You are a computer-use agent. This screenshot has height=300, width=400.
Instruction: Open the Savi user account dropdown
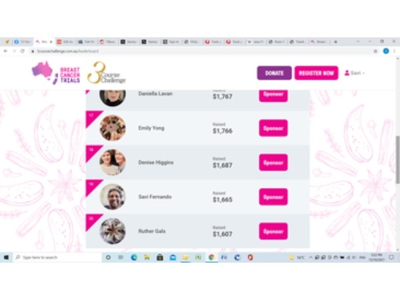click(x=355, y=73)
